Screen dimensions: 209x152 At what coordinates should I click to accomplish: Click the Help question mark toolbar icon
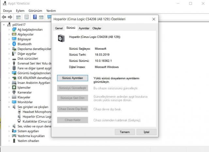(35, 17)
